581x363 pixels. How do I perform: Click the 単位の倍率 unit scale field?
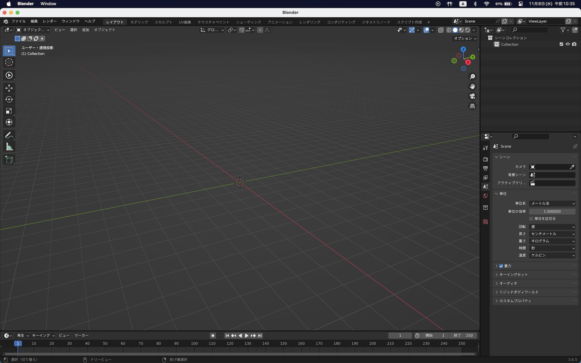pyautogui.click(x=552, y=211)
